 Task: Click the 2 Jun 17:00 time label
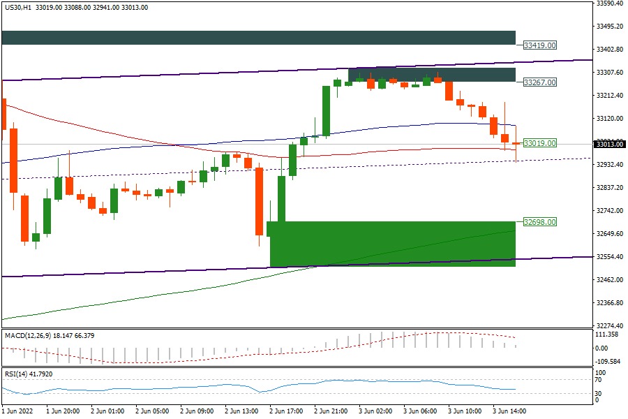tap(285, 412)
